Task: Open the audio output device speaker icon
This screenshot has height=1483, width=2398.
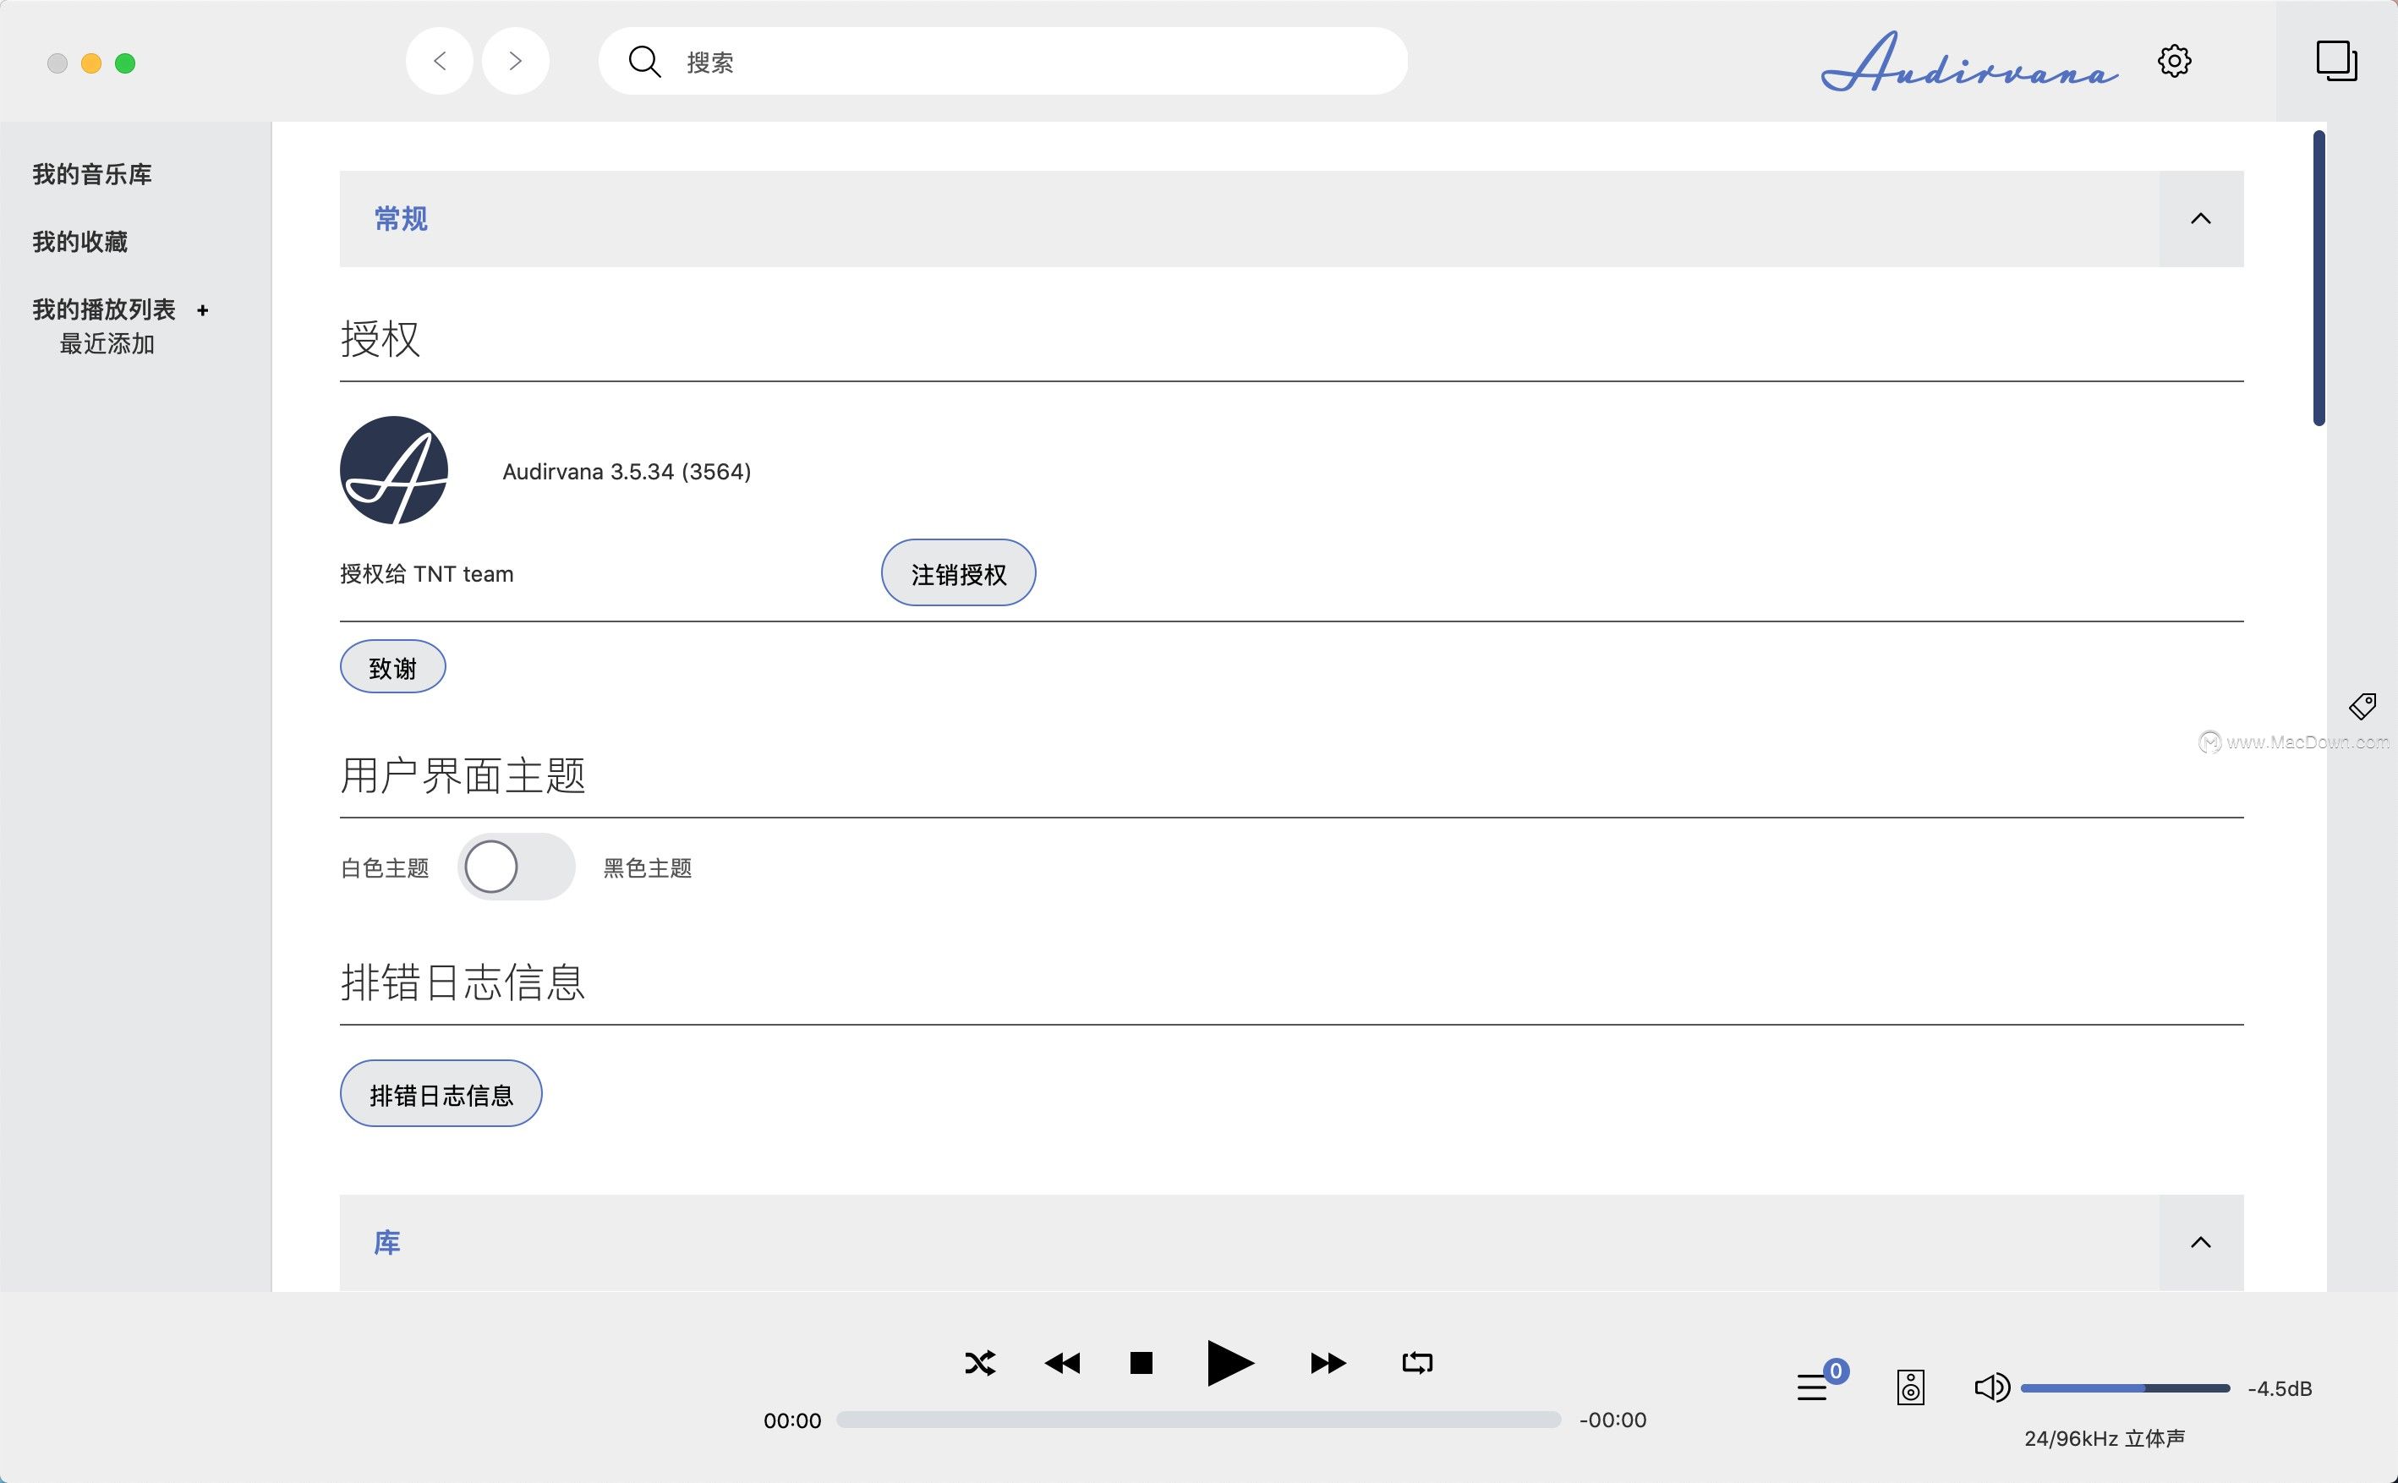Action: [x=1911, y=1387]
